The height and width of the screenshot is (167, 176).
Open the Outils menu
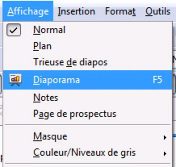158,11
